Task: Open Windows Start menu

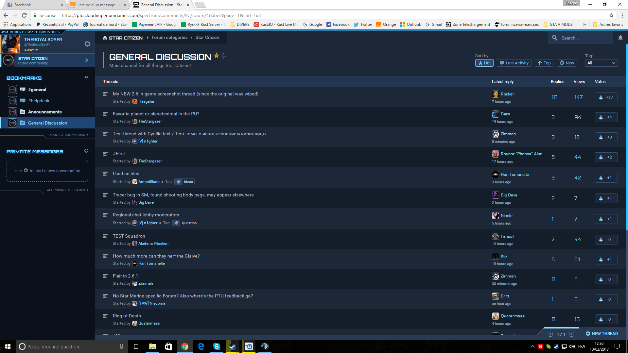Action: pyautogui.click(x=8, y=346)
